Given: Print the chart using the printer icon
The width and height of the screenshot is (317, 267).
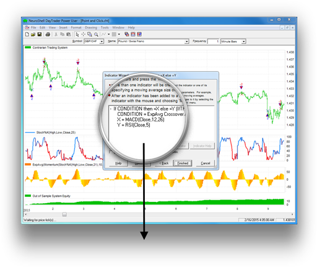Looking at the screenshot, I should pyautogui.click(x=48, y=34).
